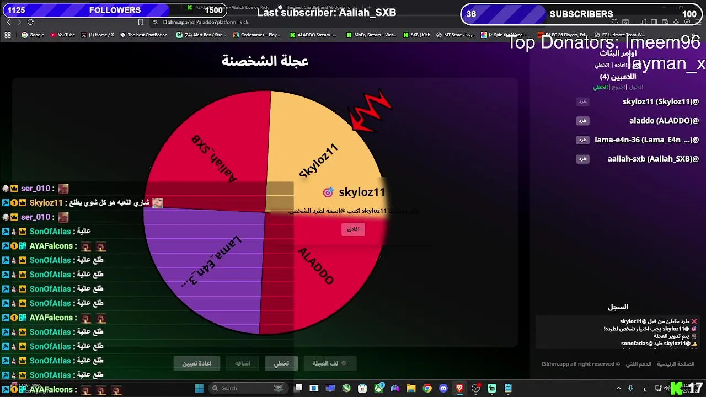
Task: Click the red wheel pointer arrow
Action: pyautogui.click(x=372, y=112)
